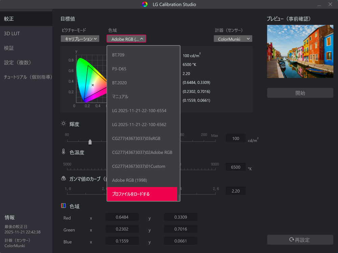Click the brightness sun icon
Screen dimensions: 338x253
63,124
